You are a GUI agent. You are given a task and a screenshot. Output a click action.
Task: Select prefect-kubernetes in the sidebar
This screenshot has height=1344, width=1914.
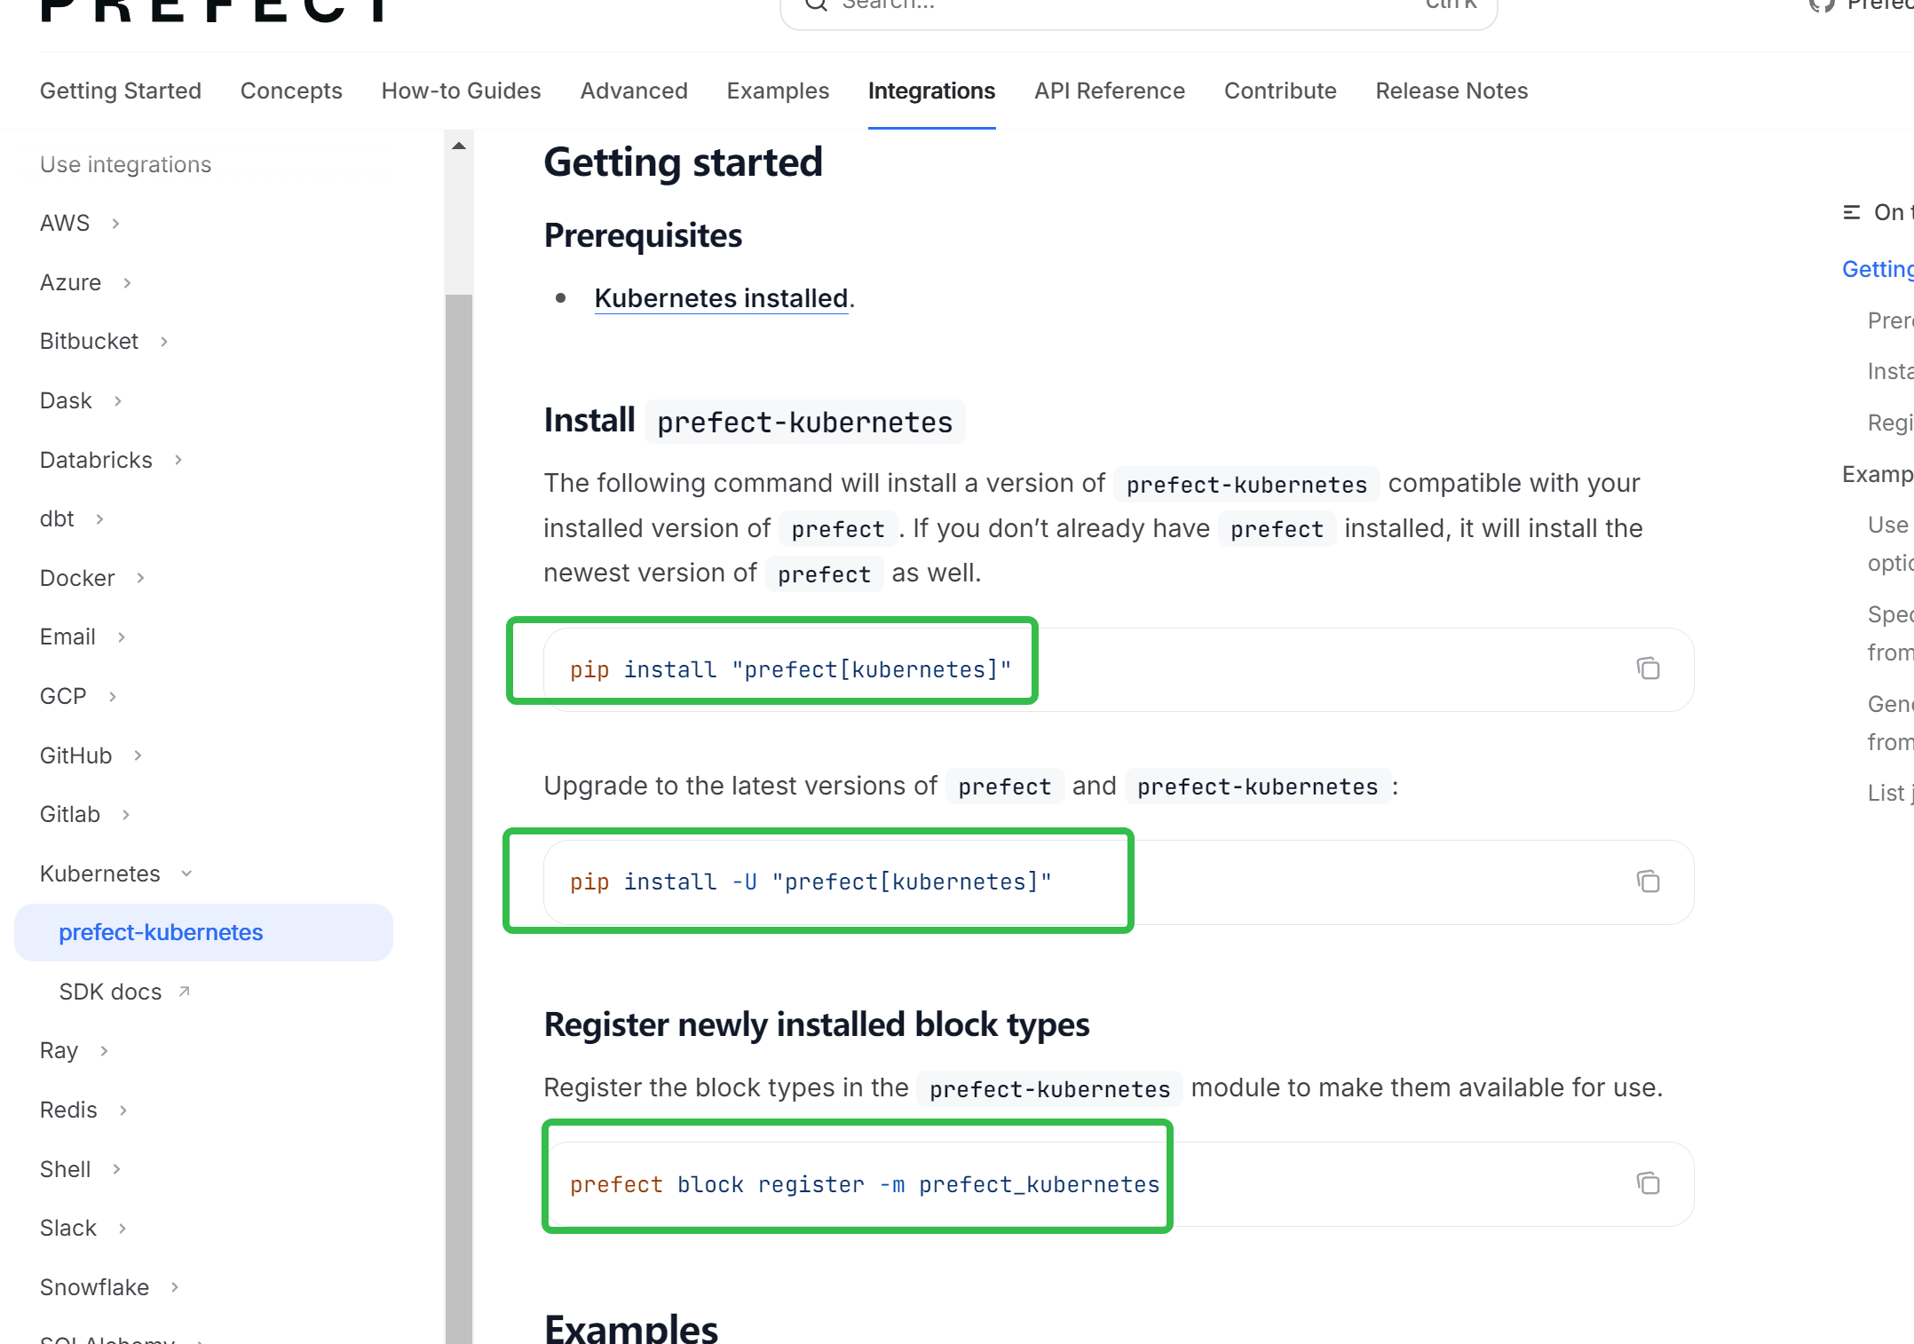click(161, 932)
